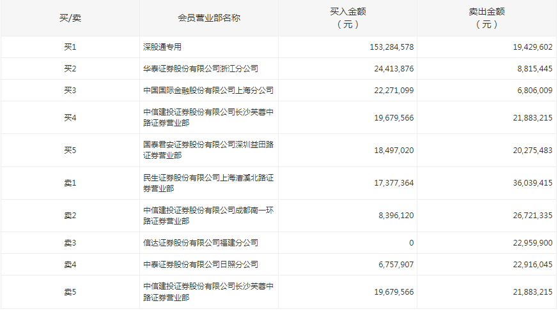Viewport: 558px width, 310px height.
Task: Click buy amount 153,284,578
Action: pos(391,47)
